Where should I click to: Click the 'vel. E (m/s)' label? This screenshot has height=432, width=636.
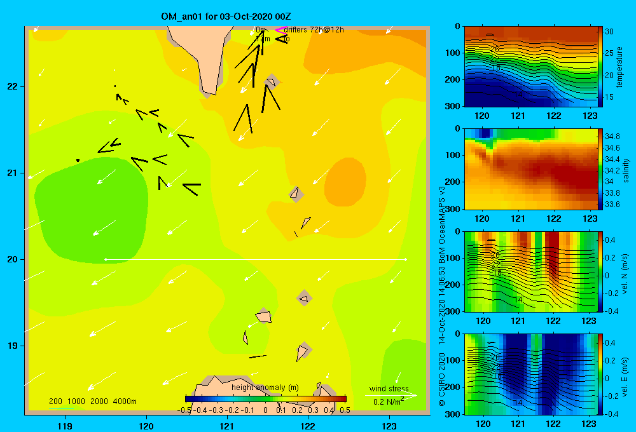click(x=625, y=376)
